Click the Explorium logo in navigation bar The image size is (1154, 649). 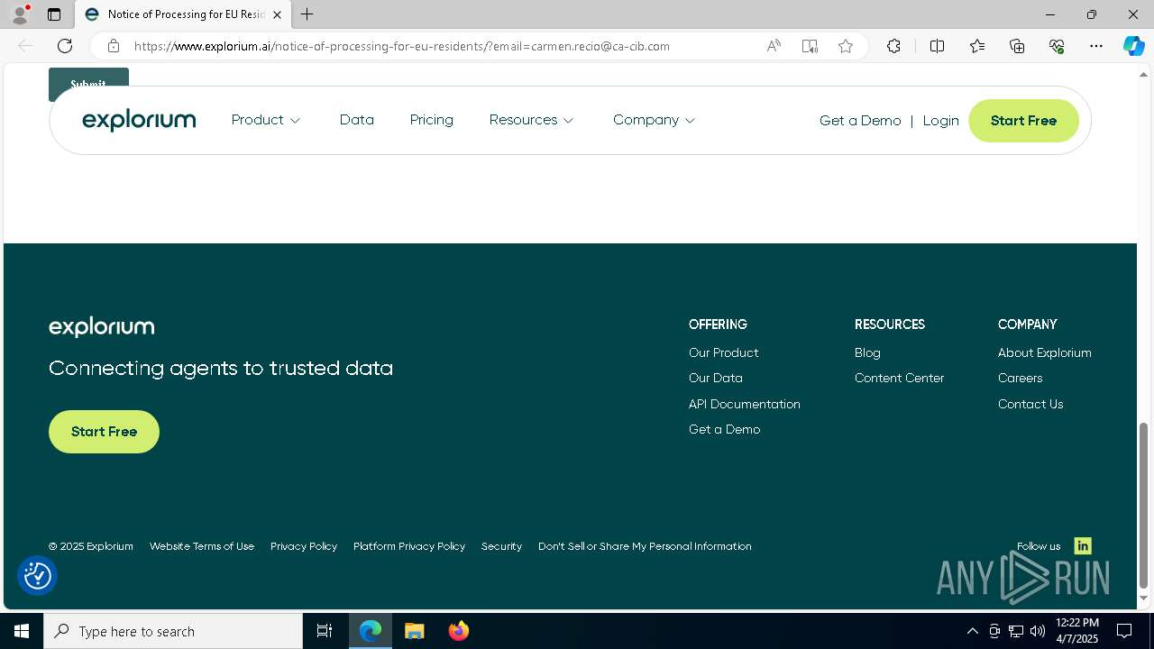(139, 120)
